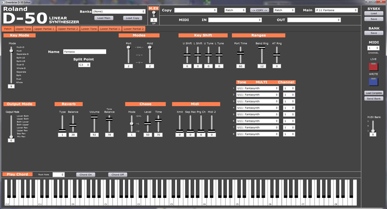Click the Volume slider handle
The width and height of the screenshot is (387, 209).
(x=94, y=117)
